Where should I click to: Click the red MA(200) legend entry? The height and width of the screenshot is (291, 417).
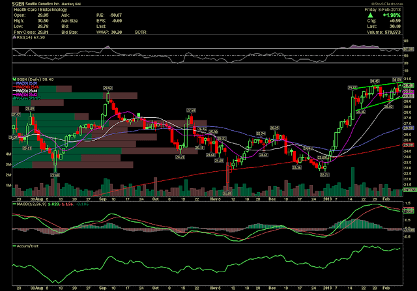[26, 87]
